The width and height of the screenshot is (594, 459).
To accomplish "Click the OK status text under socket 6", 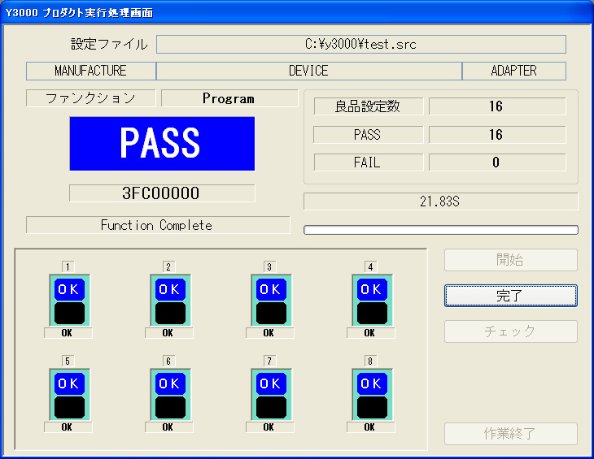I will click(x=168, y=427).
